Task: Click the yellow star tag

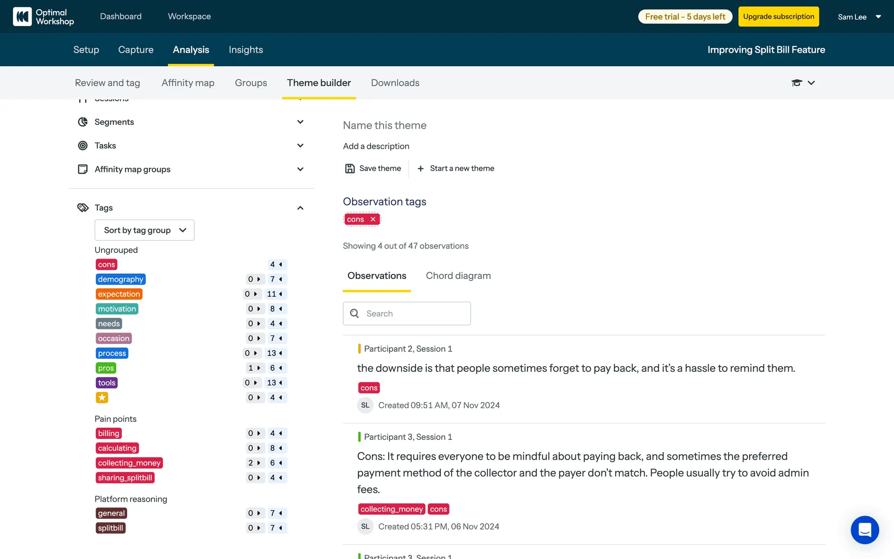Action: tap(102, 397)
